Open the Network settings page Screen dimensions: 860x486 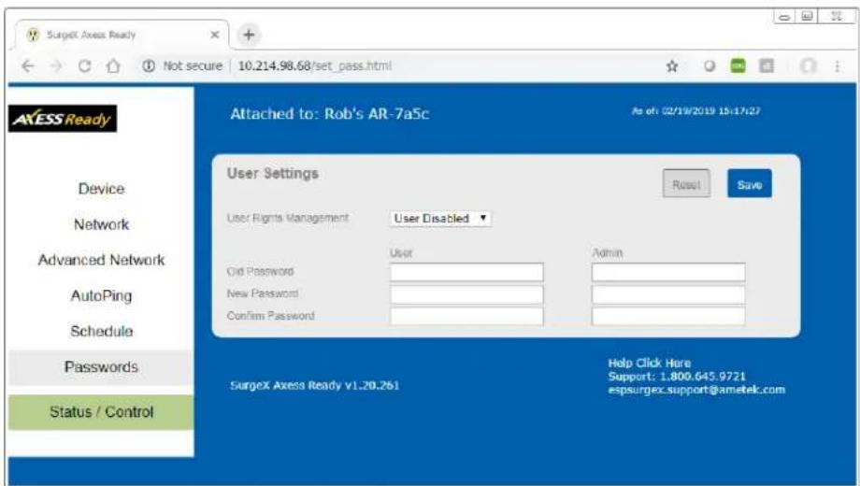pos(102,224)
